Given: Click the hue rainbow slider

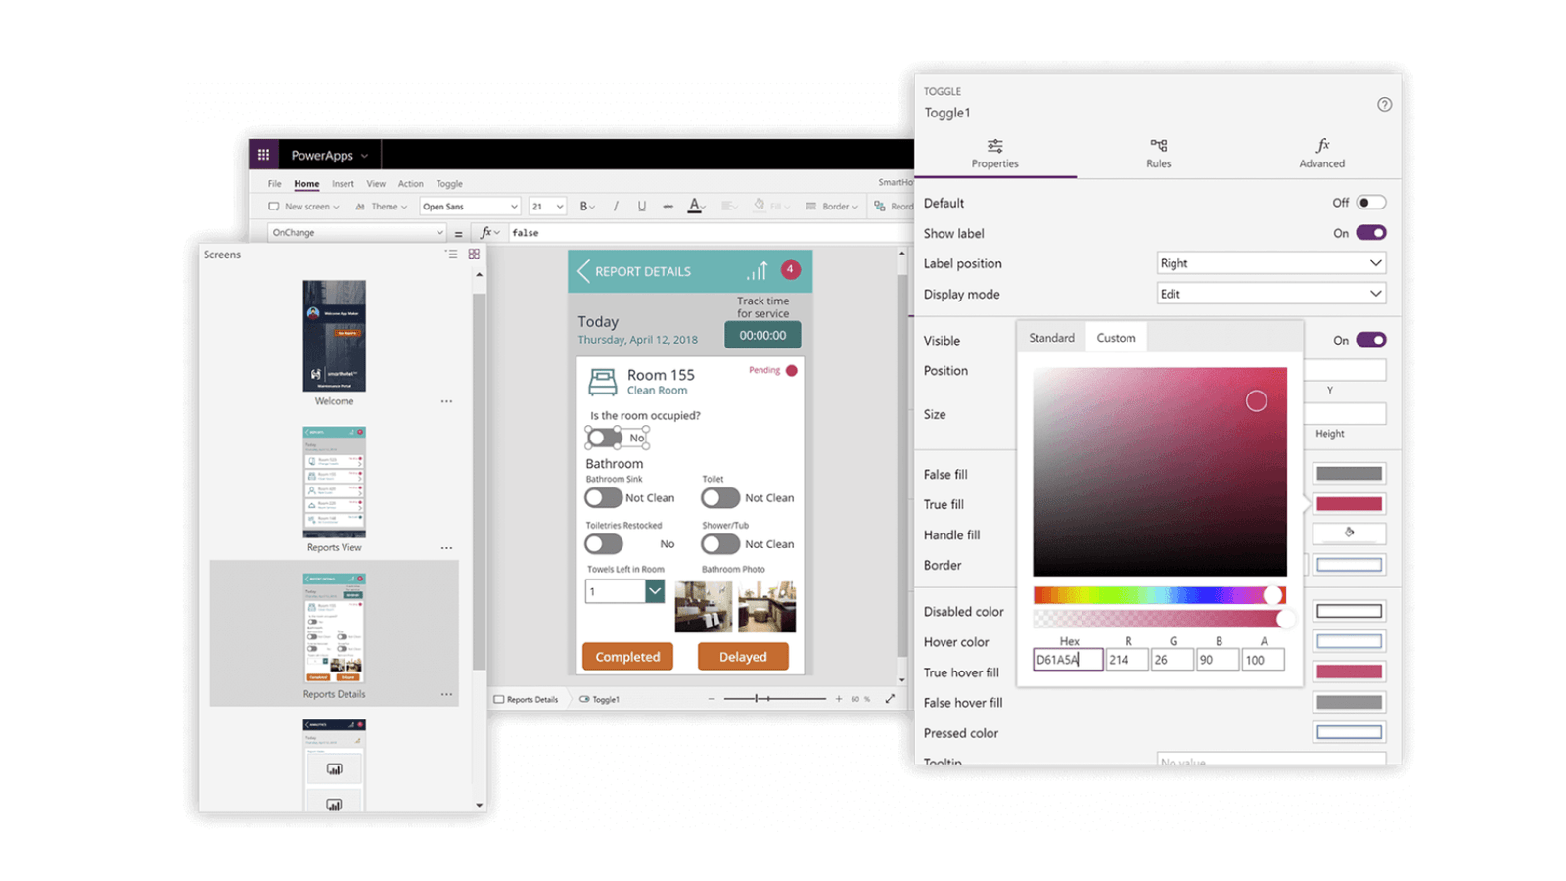Looking at the screenshot, I should (1160, 595).
